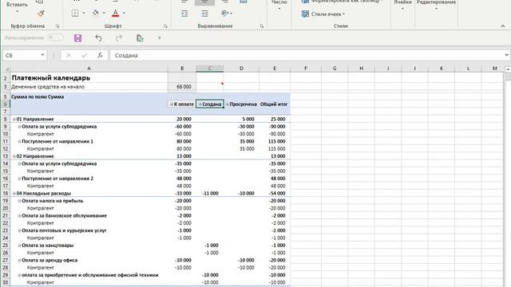Open the Ячейки group dropdown

[402, 6]
